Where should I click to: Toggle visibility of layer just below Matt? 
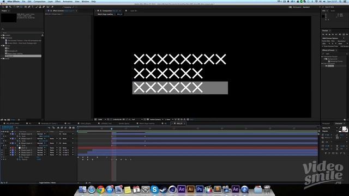point(2,150)
